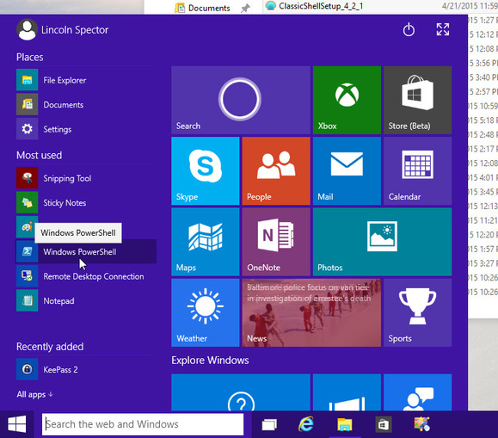
Task: Open the Power options button
Action: click(409, 30)
